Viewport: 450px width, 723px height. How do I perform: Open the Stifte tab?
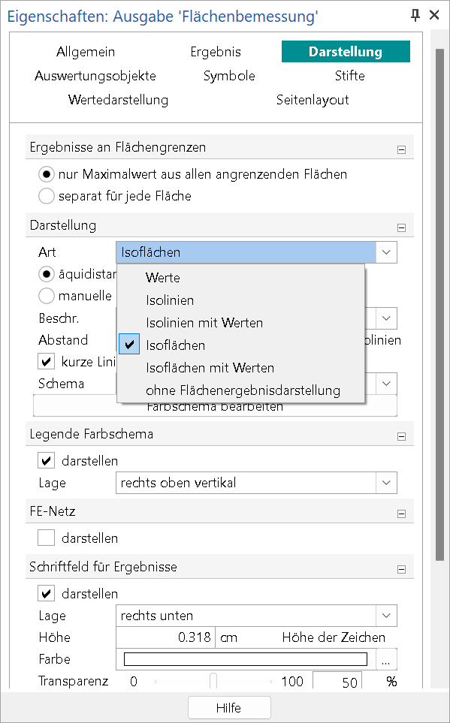(349, 76)
